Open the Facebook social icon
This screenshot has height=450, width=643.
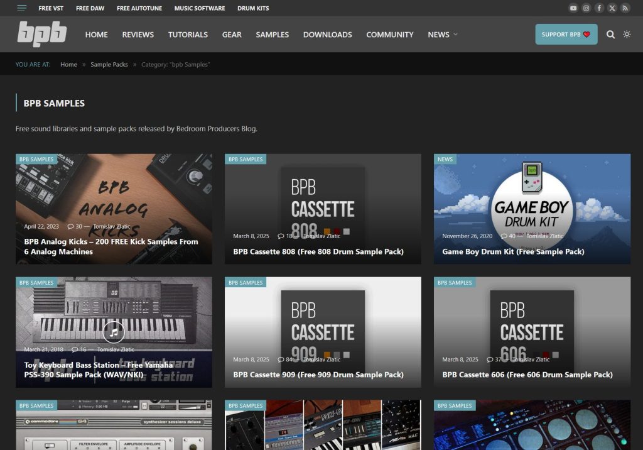[599, 8]
